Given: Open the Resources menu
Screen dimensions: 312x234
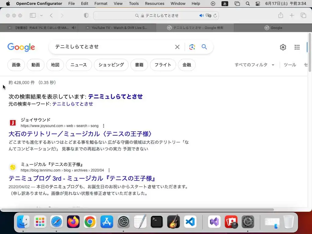Looking at the screenshot, I should (154, 4).
